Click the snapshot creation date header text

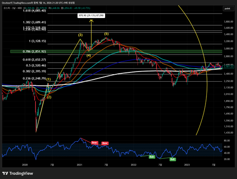coord(38,3)
